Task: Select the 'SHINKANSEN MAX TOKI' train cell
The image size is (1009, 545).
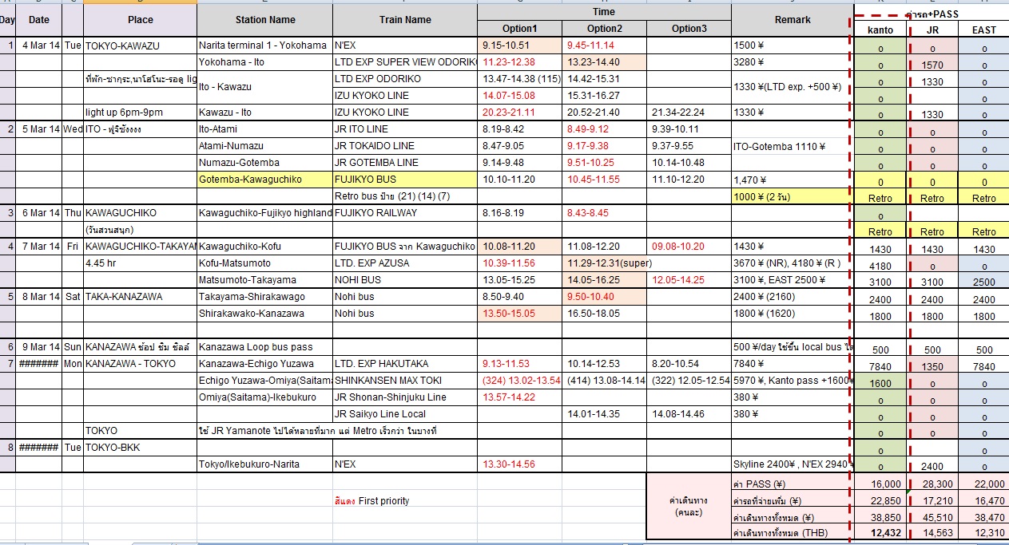Action: tap(405, 381)
